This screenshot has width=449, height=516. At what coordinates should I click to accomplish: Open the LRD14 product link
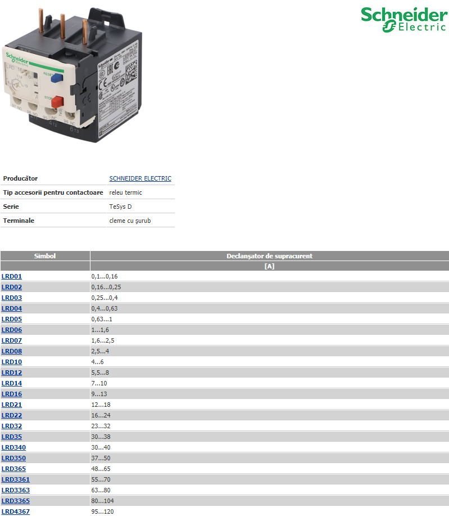pos(12,383)
